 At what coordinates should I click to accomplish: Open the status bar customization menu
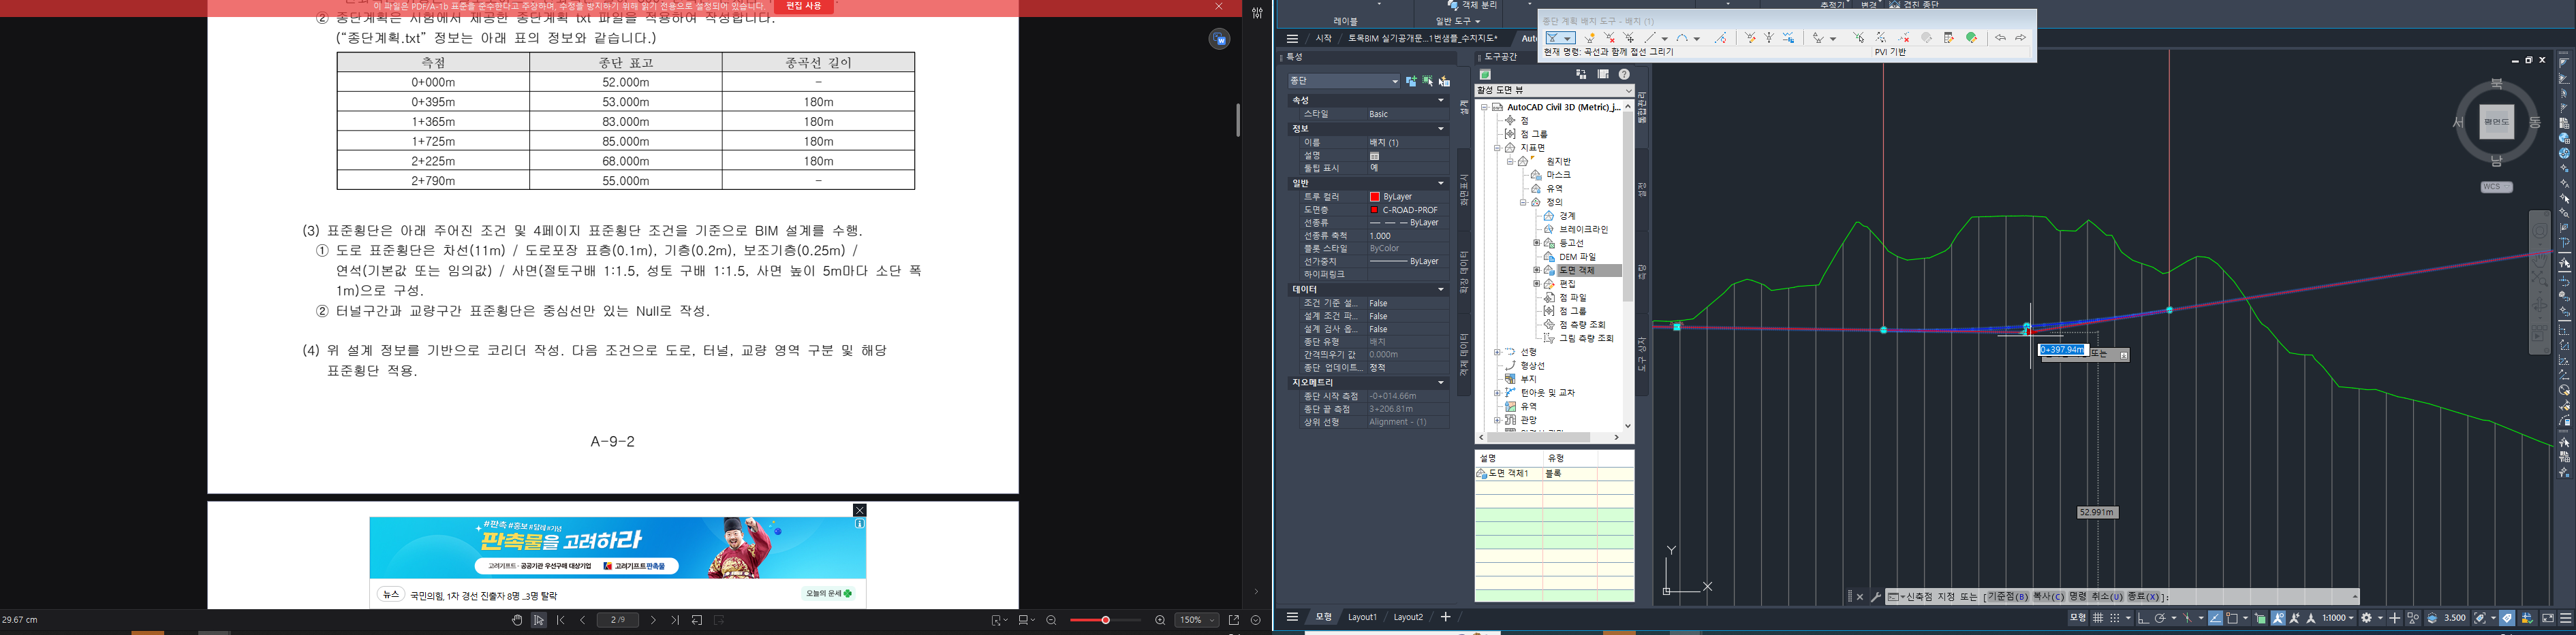pyautogui.click(x=2566, y=618)
